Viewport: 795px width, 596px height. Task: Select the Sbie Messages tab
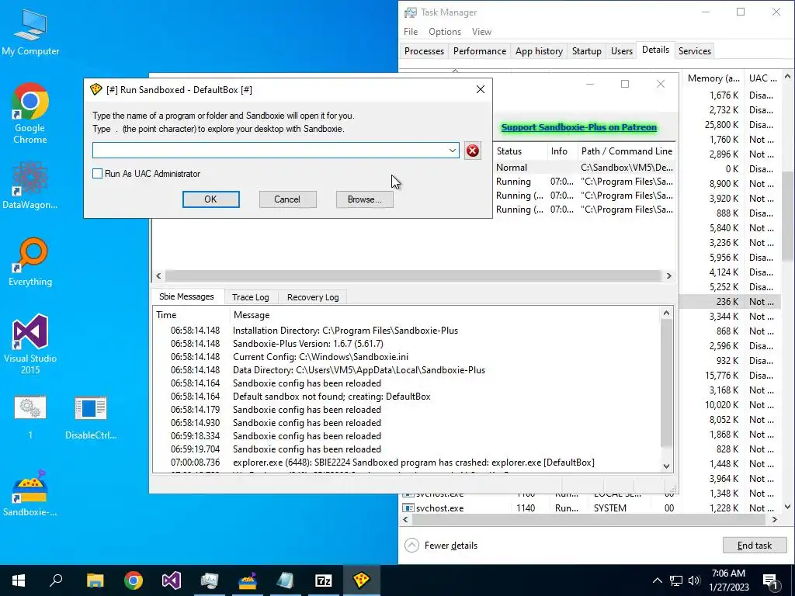(186, 296)
